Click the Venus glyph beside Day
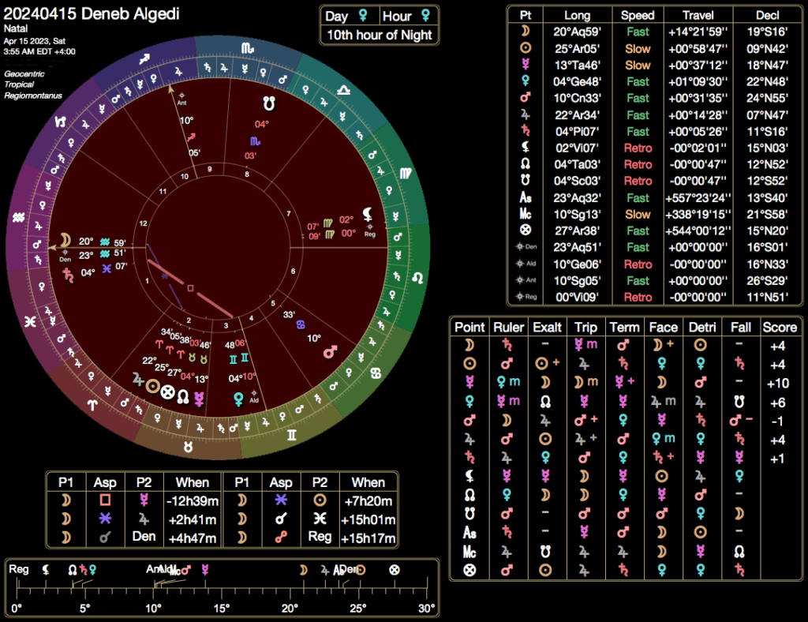 [x=363, y=16]
